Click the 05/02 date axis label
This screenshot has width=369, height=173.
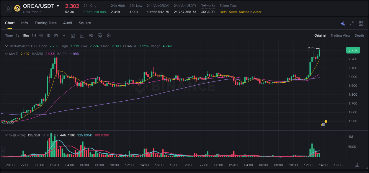tap(234, 165)
